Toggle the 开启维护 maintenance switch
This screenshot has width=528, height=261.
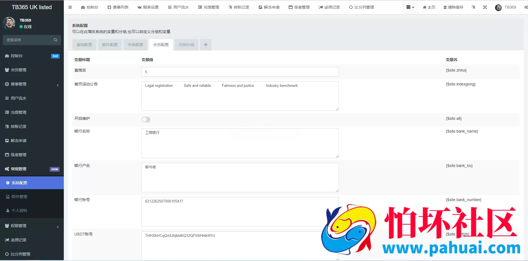[146, 120]
